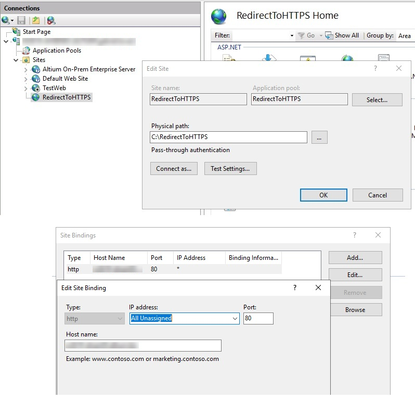
Task: Click the Go filter button
Action: tap(306, 35)
